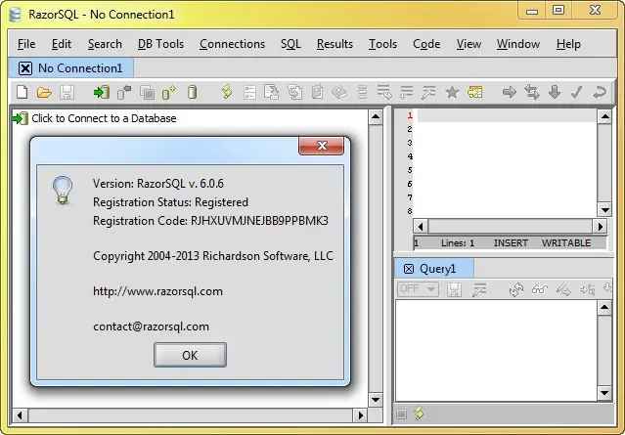Click the Registration Code line in the dialog

click(x=210, y=221)
